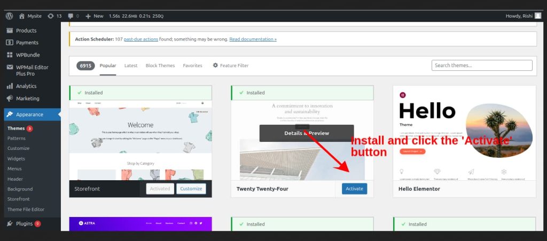This screenshot has height=241, width=547.
Task: Open the WordPress logo menu
Action: [x=10, y=16]
